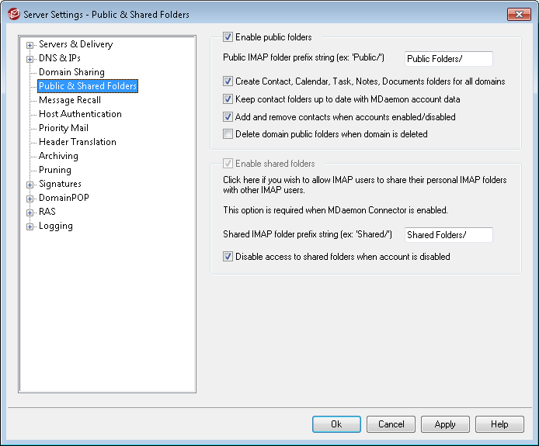The height and width of the screenshot is (446, 539).
Task: Toggle Keep contact folders up to date
Action: pyautogui.click(x=228, y=99)
